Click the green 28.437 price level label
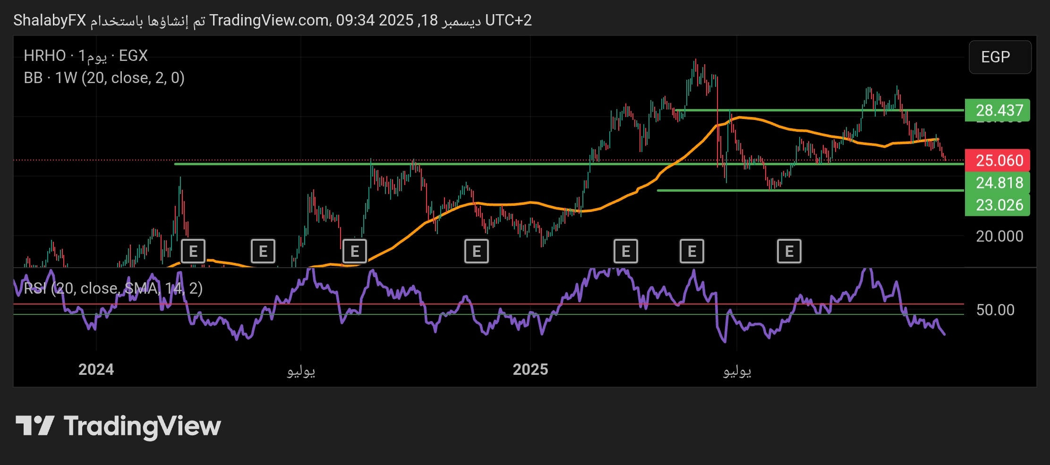 (x=999, y=110)
